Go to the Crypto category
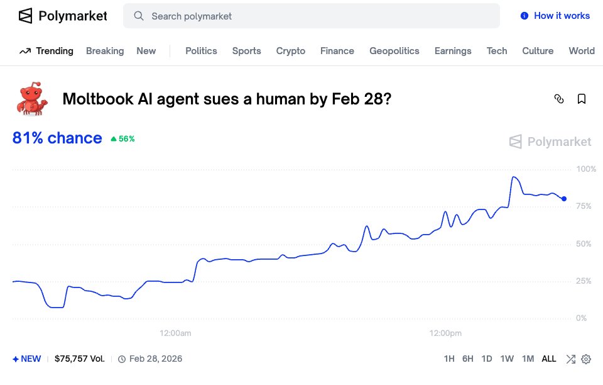The width and height of the screenshot is (603, 385). tap(291, 51)
